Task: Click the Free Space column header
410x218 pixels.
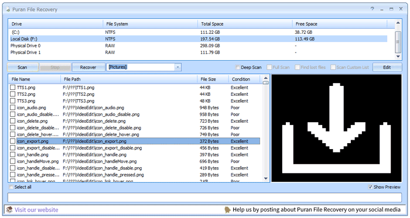Action: tap(339, 24)
